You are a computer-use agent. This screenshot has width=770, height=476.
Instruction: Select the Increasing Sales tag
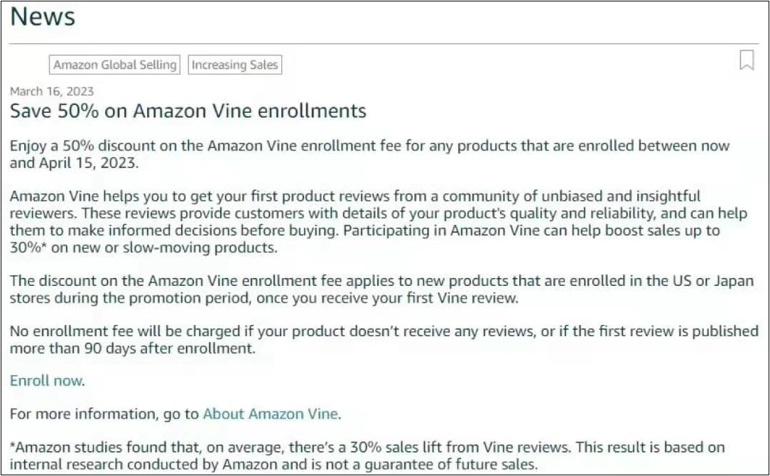click(x=234, y=65)
